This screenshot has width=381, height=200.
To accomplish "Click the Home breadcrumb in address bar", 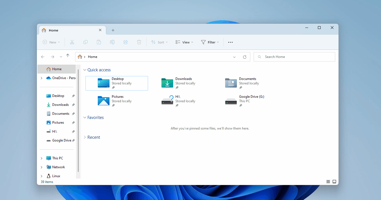I will pos(93,57).
